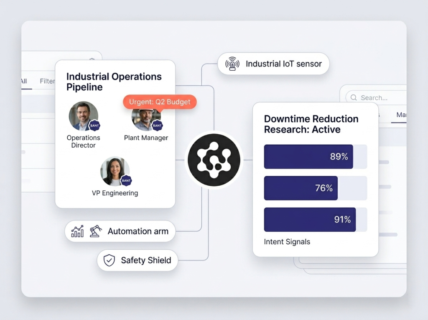Image resolution: width=428 pixels, height=320 pixels.
Task: Select the Safety Shield pill
Action: [x=138, y=260]
